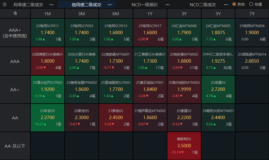Select the 25黄石城发CP001 cell

click(x=150, y=89)
